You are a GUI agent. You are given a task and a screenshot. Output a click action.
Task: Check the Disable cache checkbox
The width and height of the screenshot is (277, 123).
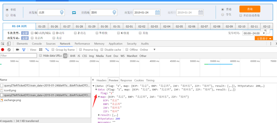click(102, 50)
